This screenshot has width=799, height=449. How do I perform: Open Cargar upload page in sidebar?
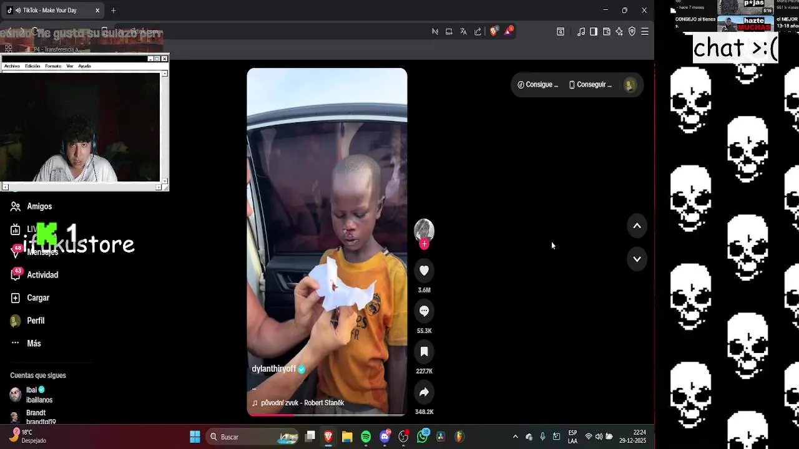(x=30, y=298)
